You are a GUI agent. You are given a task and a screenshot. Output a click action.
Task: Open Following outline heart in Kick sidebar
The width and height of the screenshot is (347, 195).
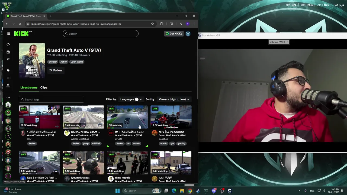pyautogui.click(x=8, y=59)
